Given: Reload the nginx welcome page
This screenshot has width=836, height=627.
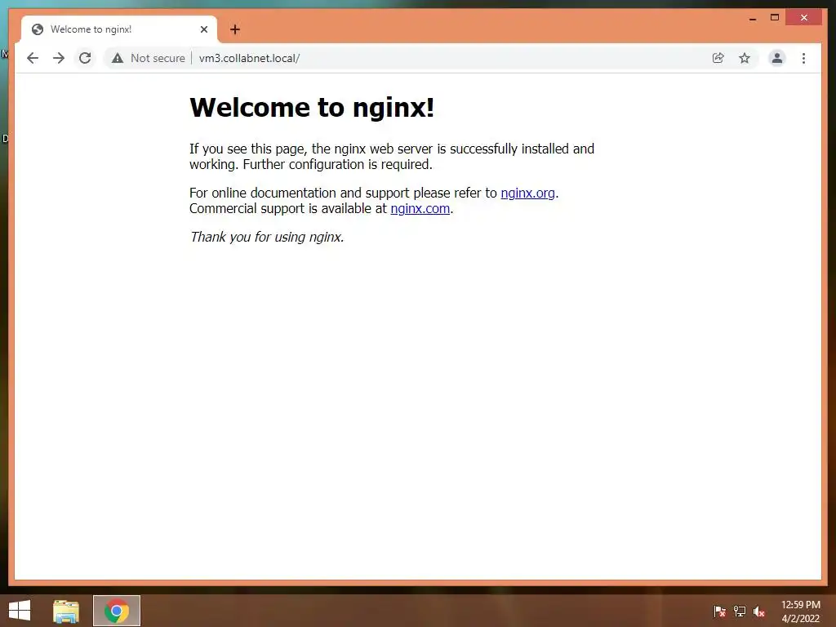Looking at the screenshot, I should [x=85, y=58].
